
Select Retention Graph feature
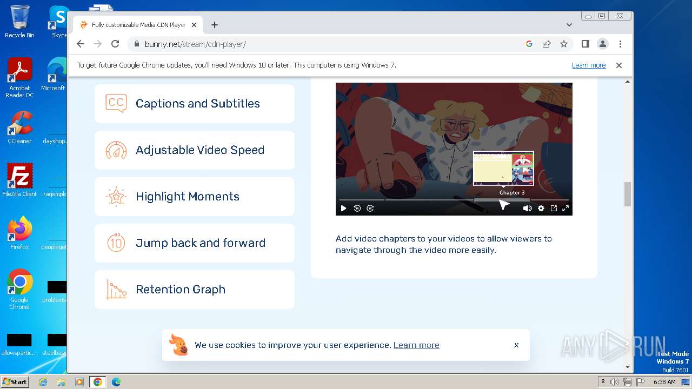point(195,290)
